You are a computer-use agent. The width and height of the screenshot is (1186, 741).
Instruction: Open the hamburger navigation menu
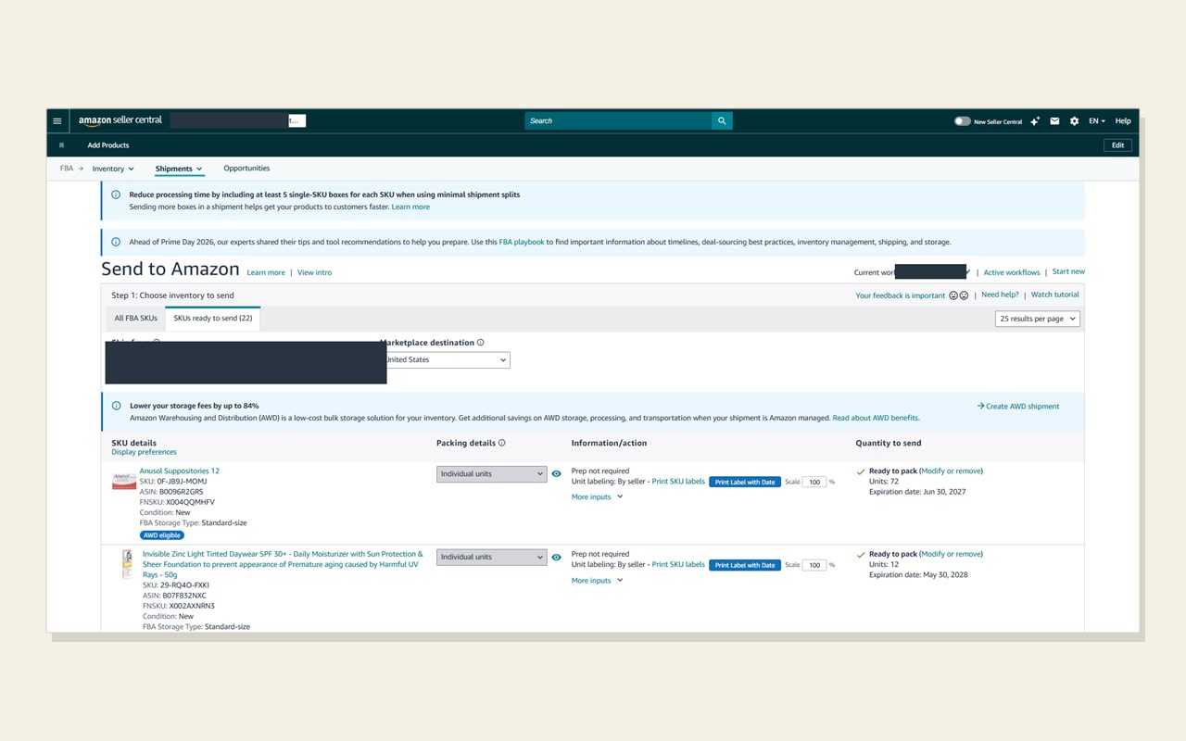(57, 121)
